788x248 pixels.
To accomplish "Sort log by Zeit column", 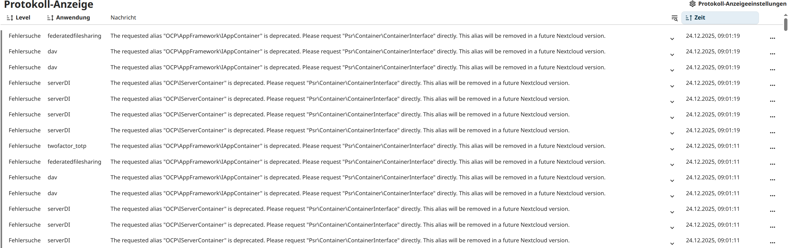I will (699, 18).
